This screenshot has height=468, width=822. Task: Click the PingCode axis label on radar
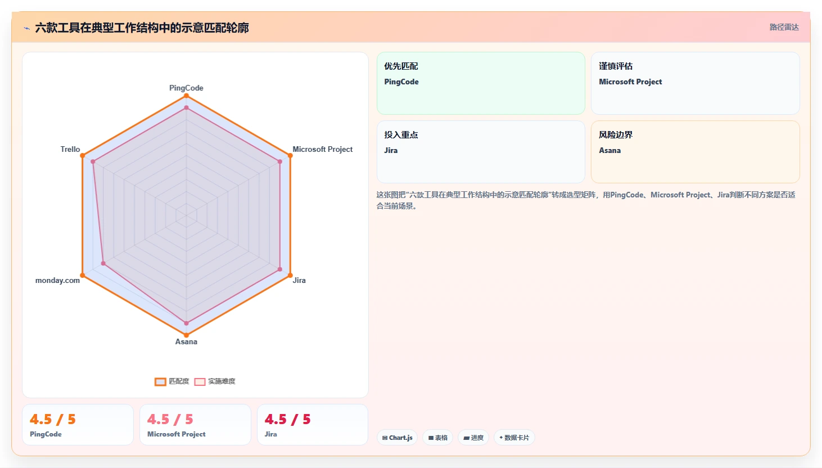coord(186,88)
